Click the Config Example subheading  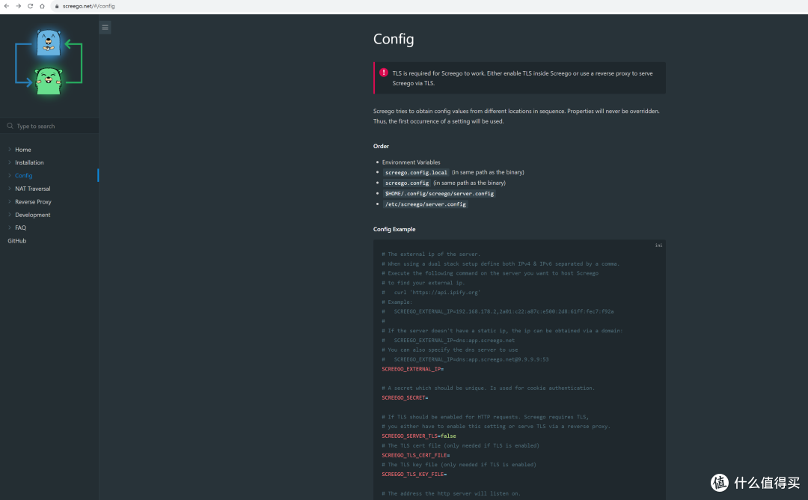[x=394, y=229]
